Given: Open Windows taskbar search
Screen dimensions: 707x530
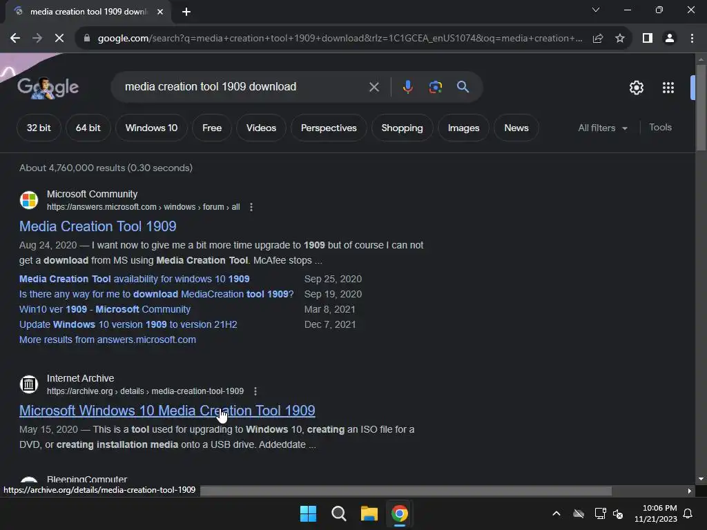Looking at the screenshot, I should [x=338, y=513].
